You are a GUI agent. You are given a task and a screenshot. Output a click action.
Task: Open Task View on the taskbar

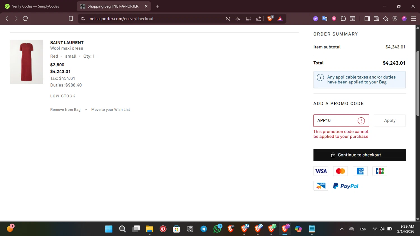point(136,229)
